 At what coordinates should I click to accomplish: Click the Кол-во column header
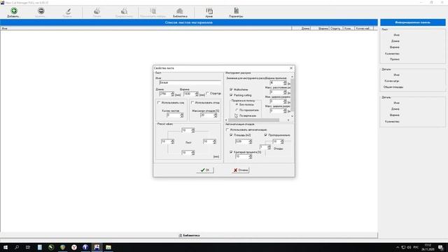349,28
